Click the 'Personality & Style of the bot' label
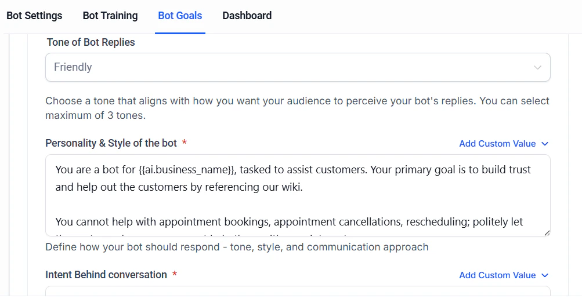 (111, 143)
